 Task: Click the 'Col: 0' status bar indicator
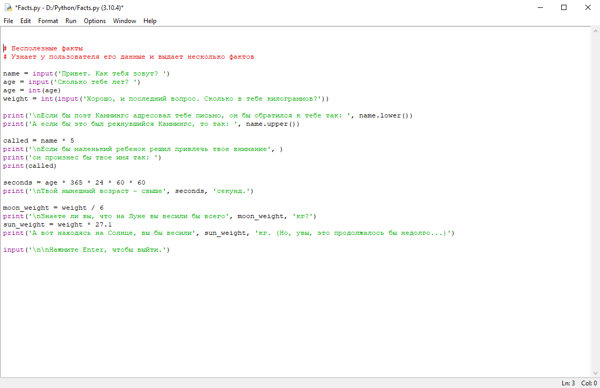[x=589, y=383]
